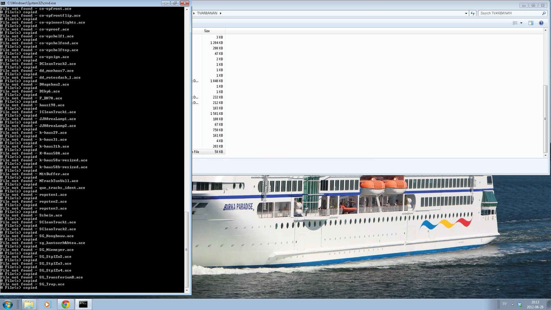Close the Explorer window

[x=543, y=5]
